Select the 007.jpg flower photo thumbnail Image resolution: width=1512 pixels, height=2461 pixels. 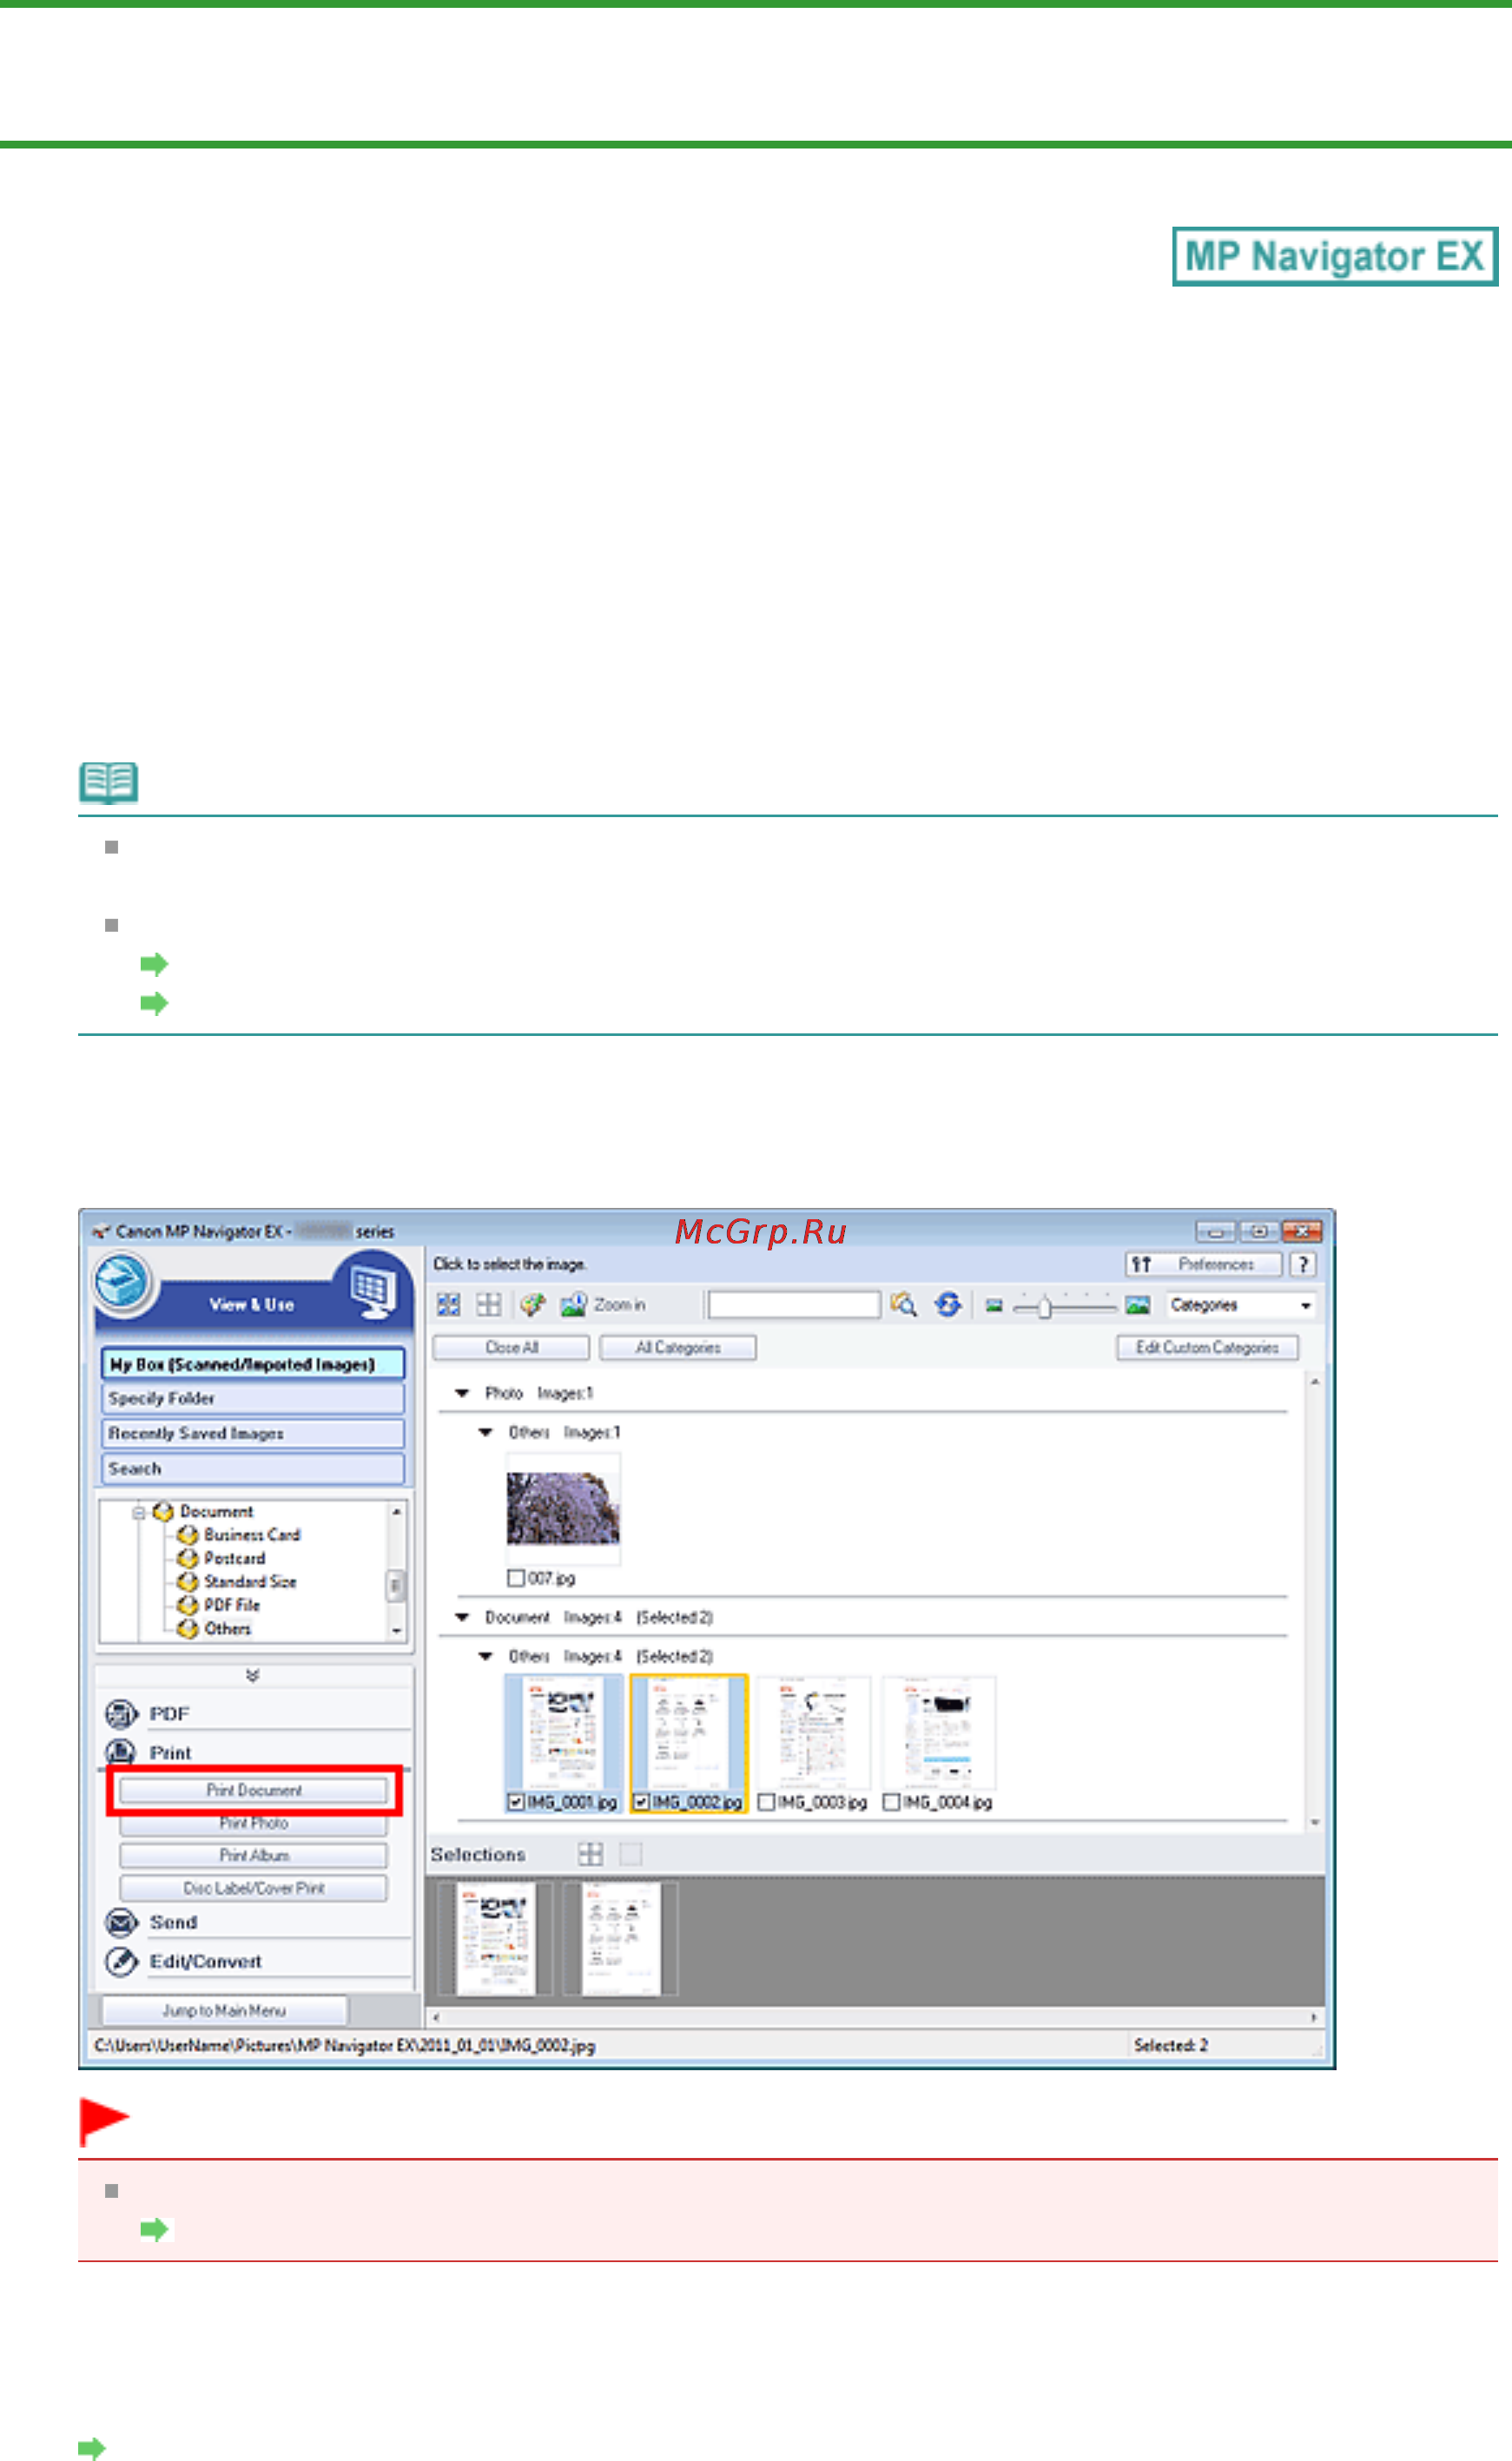tap(563, 1508)
